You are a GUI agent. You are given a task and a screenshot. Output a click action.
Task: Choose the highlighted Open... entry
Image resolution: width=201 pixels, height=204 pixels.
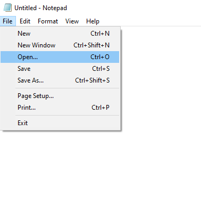(x=60, y=57)
